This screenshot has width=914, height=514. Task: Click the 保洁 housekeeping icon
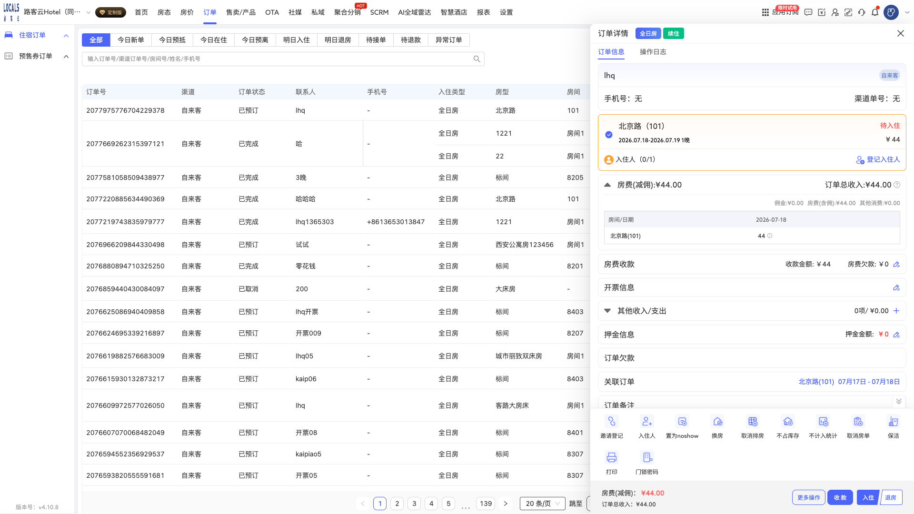[x=894, y=422]
